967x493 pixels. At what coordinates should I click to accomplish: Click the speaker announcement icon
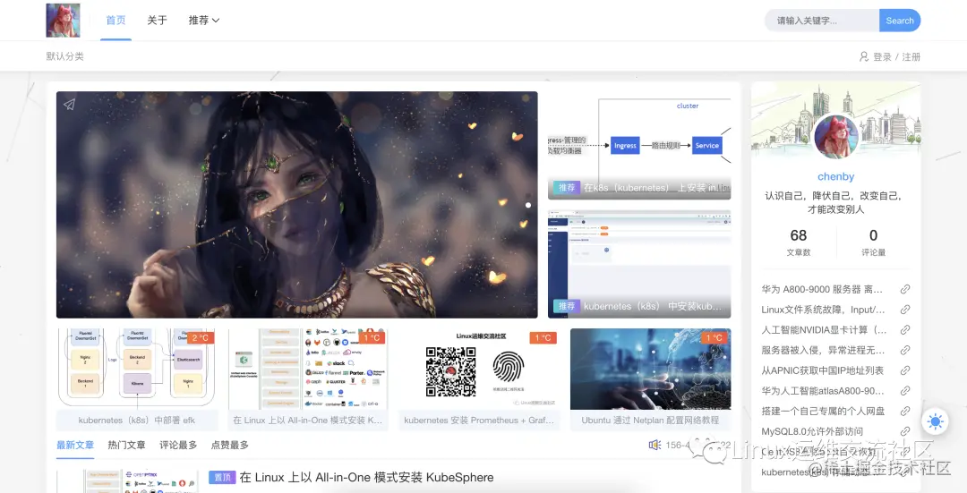click(x=655, y=445)
